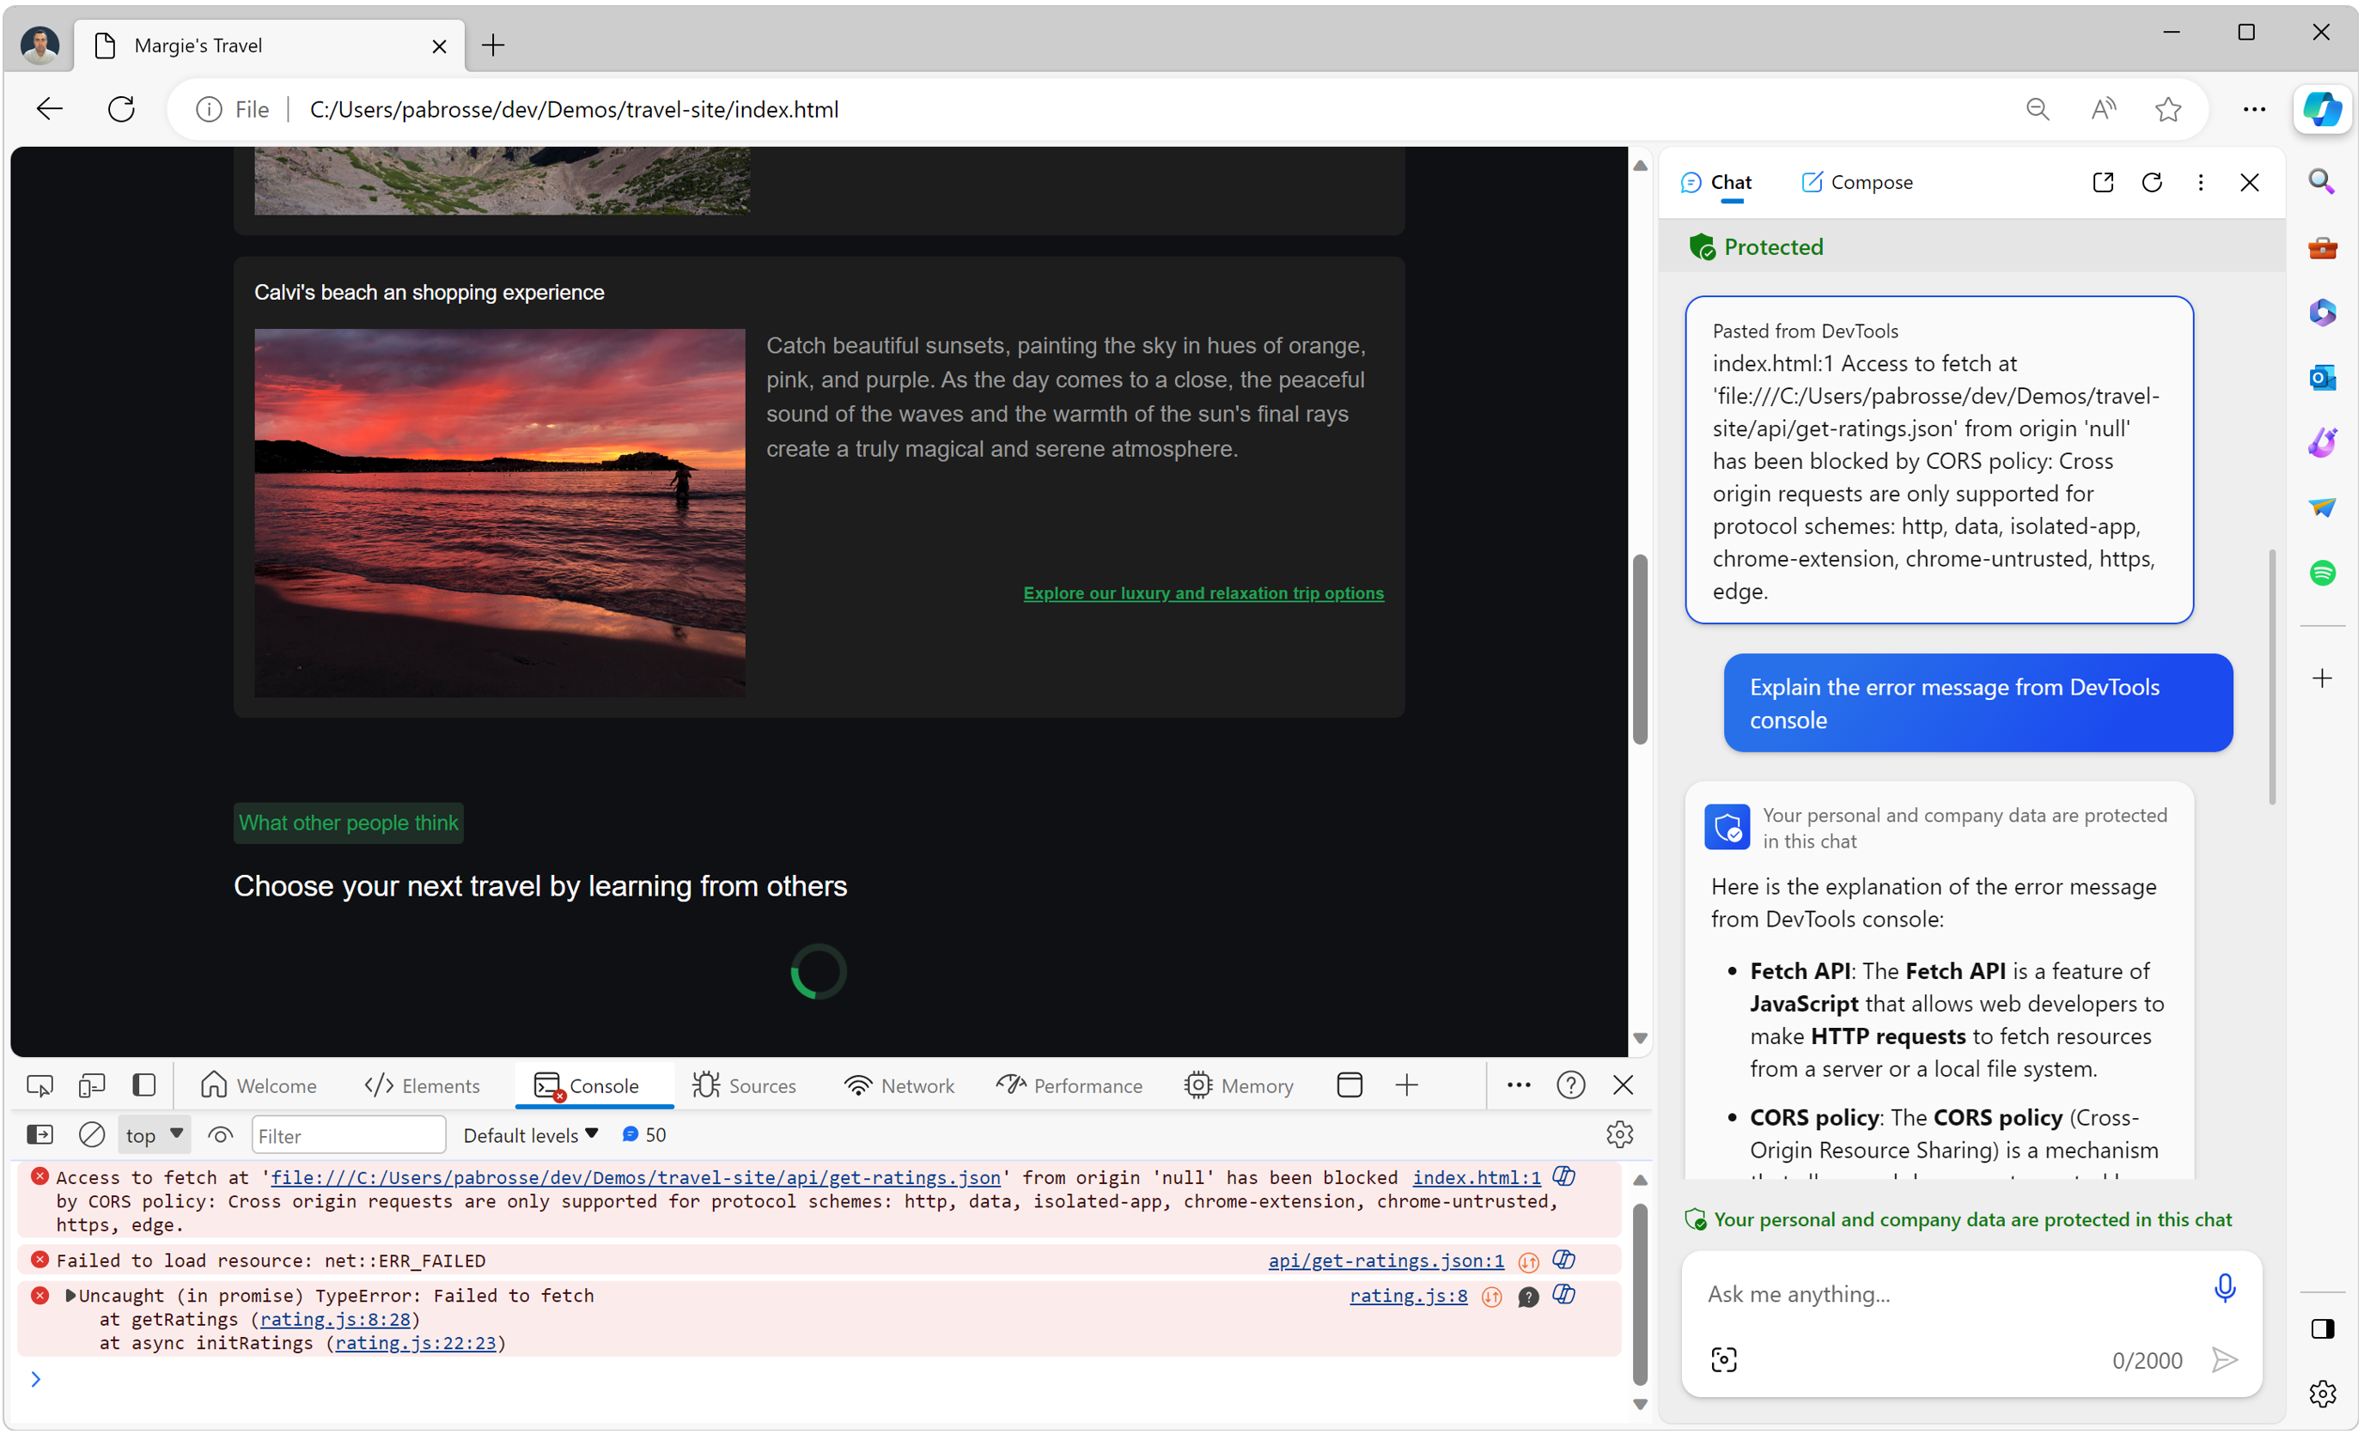Click the Edge sidebar add sidebar app icon

(x=2324, y=678)
